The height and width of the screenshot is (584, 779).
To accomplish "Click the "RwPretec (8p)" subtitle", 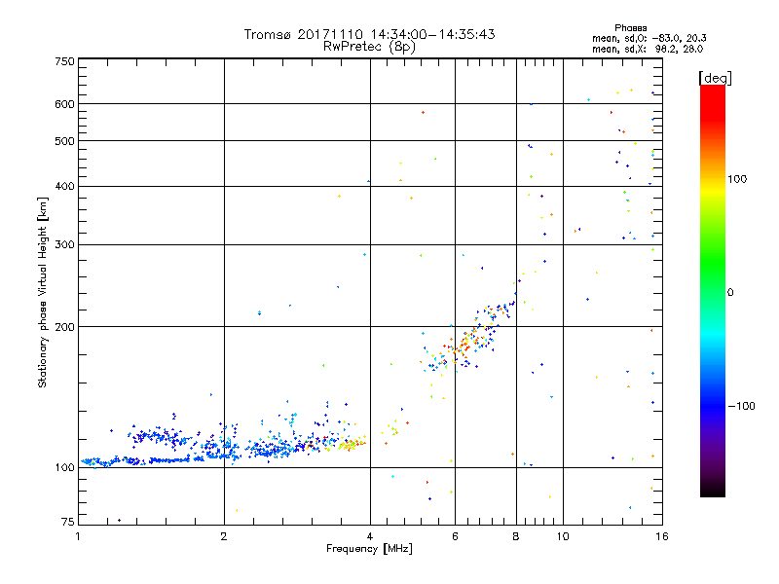I will [x=369, y=47].
